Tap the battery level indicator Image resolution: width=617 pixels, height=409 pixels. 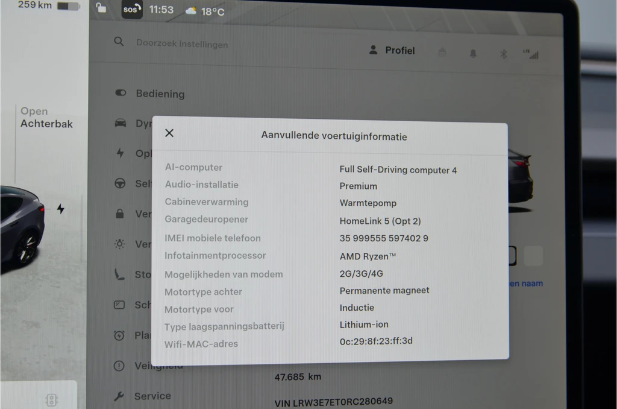[69, 6]
